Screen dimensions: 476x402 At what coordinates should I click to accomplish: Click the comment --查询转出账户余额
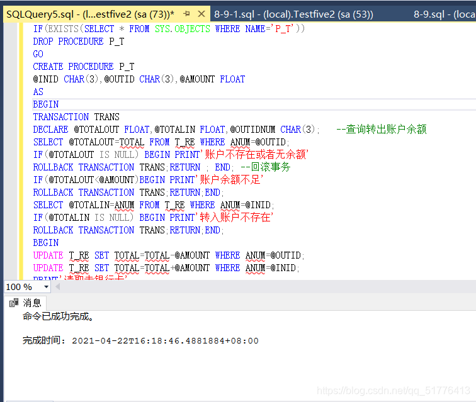[x=382, y=129]
